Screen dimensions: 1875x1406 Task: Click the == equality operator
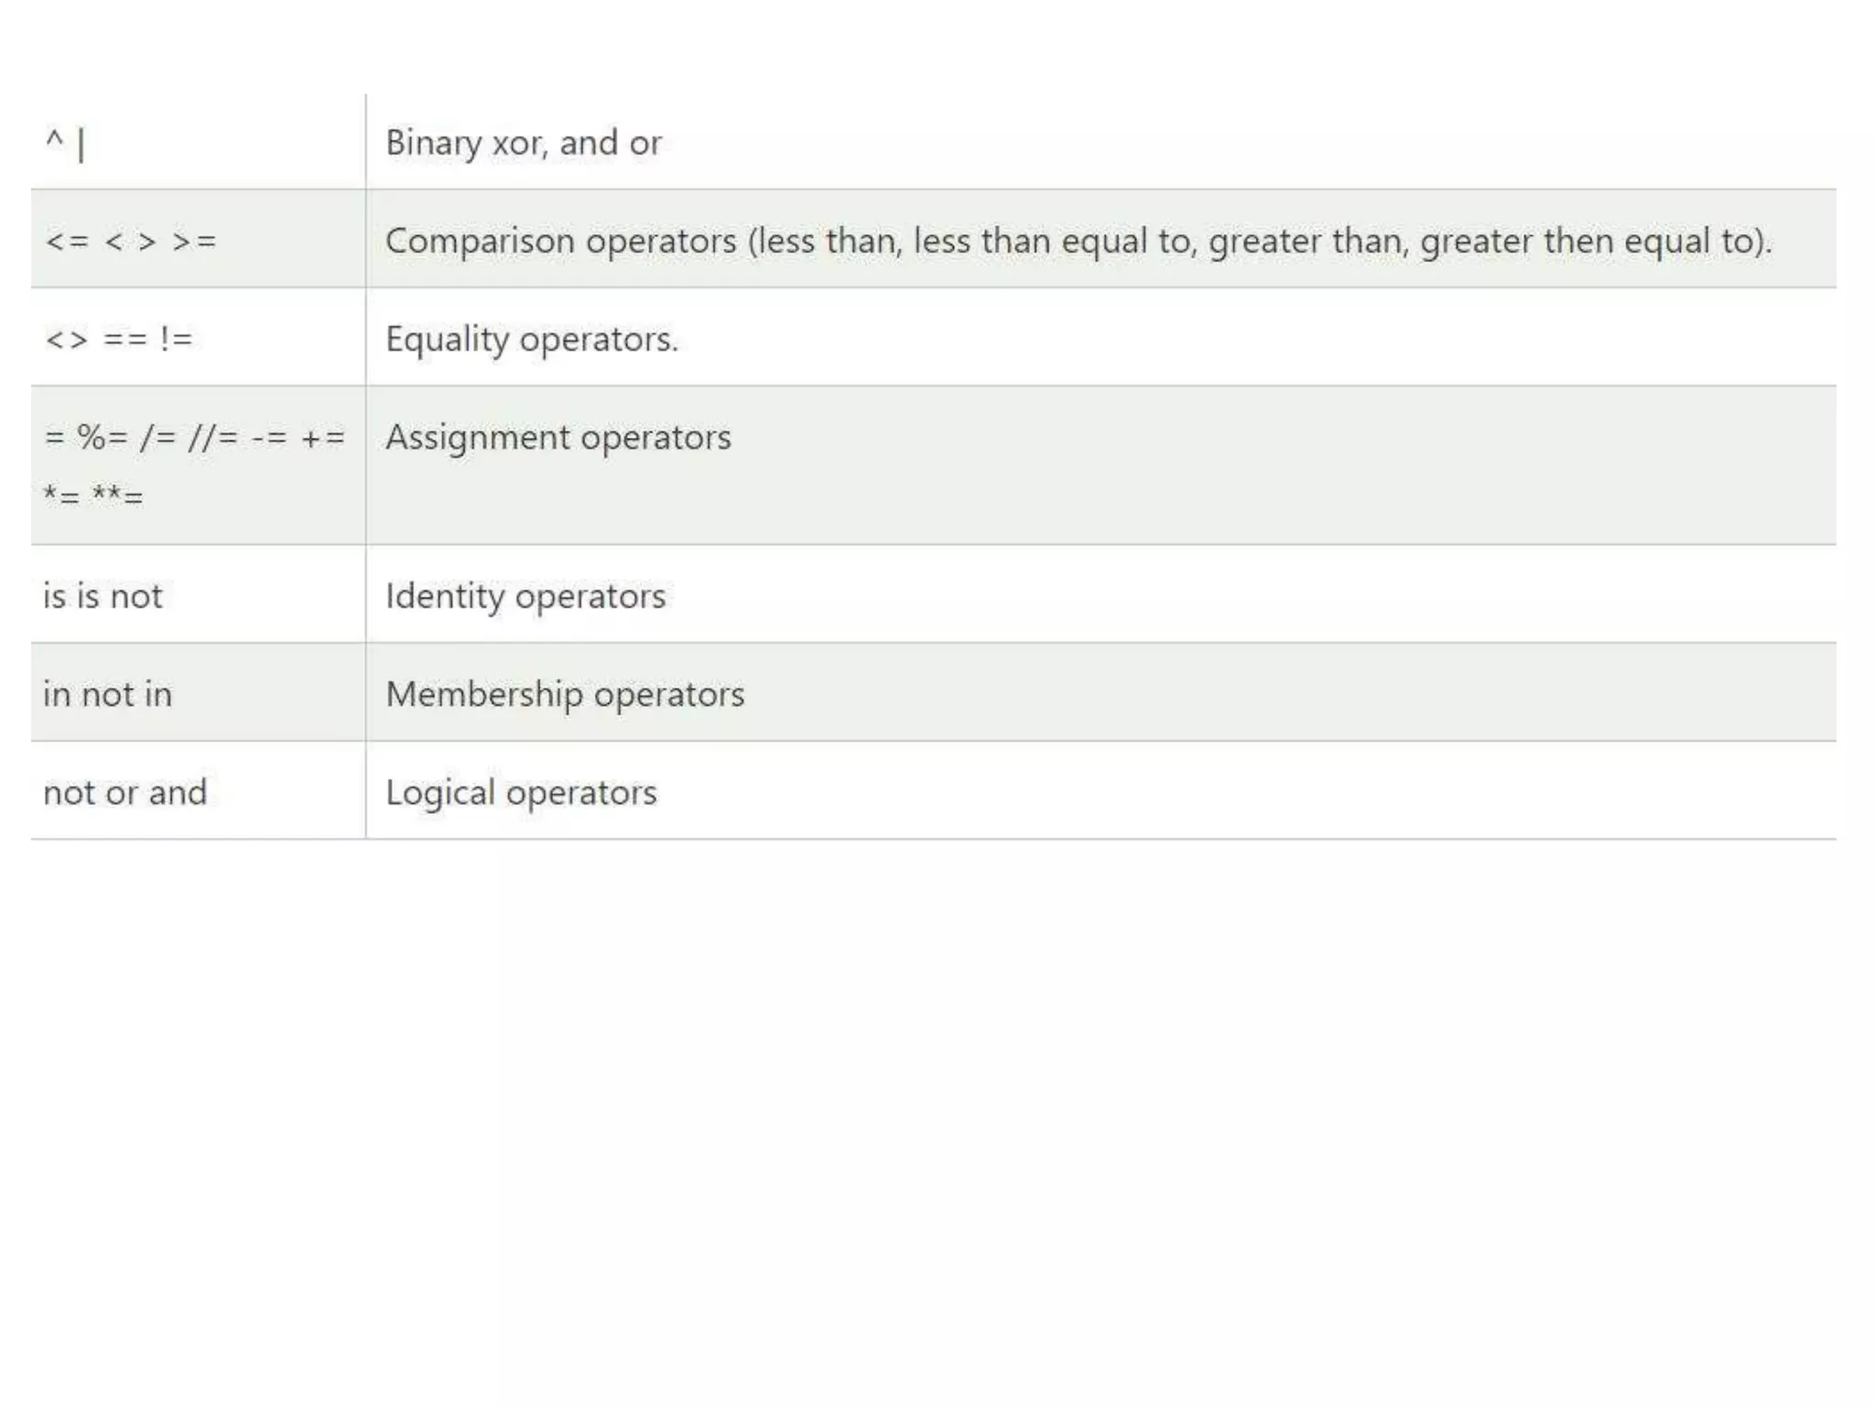(x=125, y=340)
